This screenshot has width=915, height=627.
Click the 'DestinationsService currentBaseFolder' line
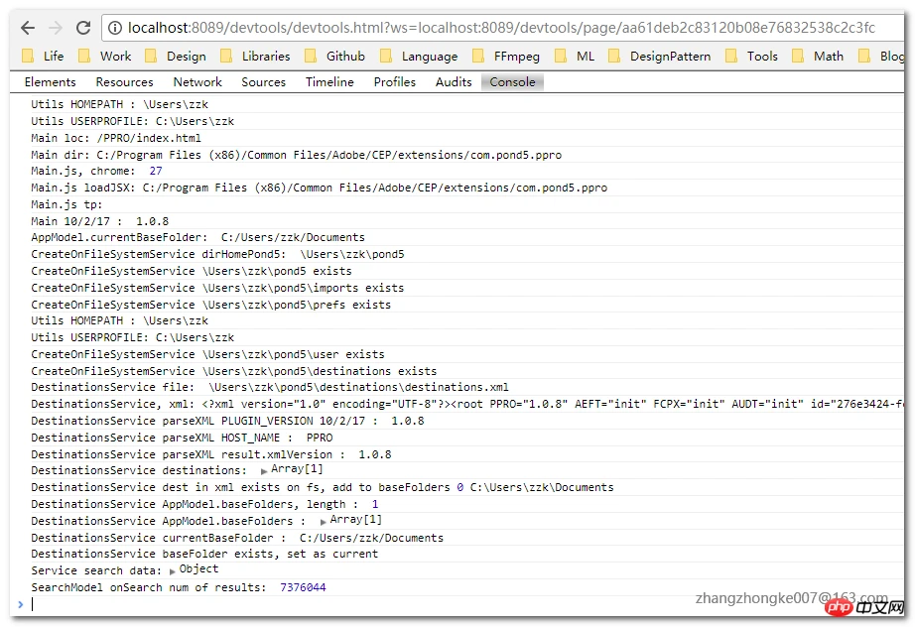click(x=237, y=539)
